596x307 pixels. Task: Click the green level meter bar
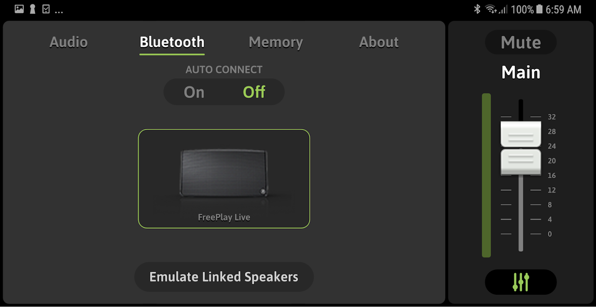[486, 175]
